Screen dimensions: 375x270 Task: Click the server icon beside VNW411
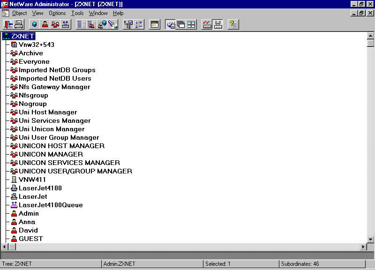(14, 180)
